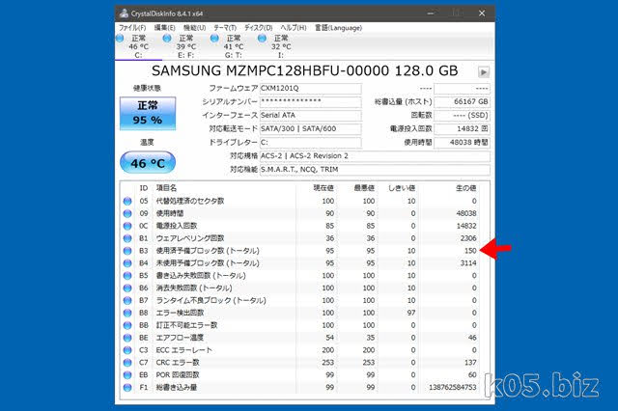
Task: Click the S.M.A.R.T., NCQ, TRIM features field
Action: coord(375,169)
